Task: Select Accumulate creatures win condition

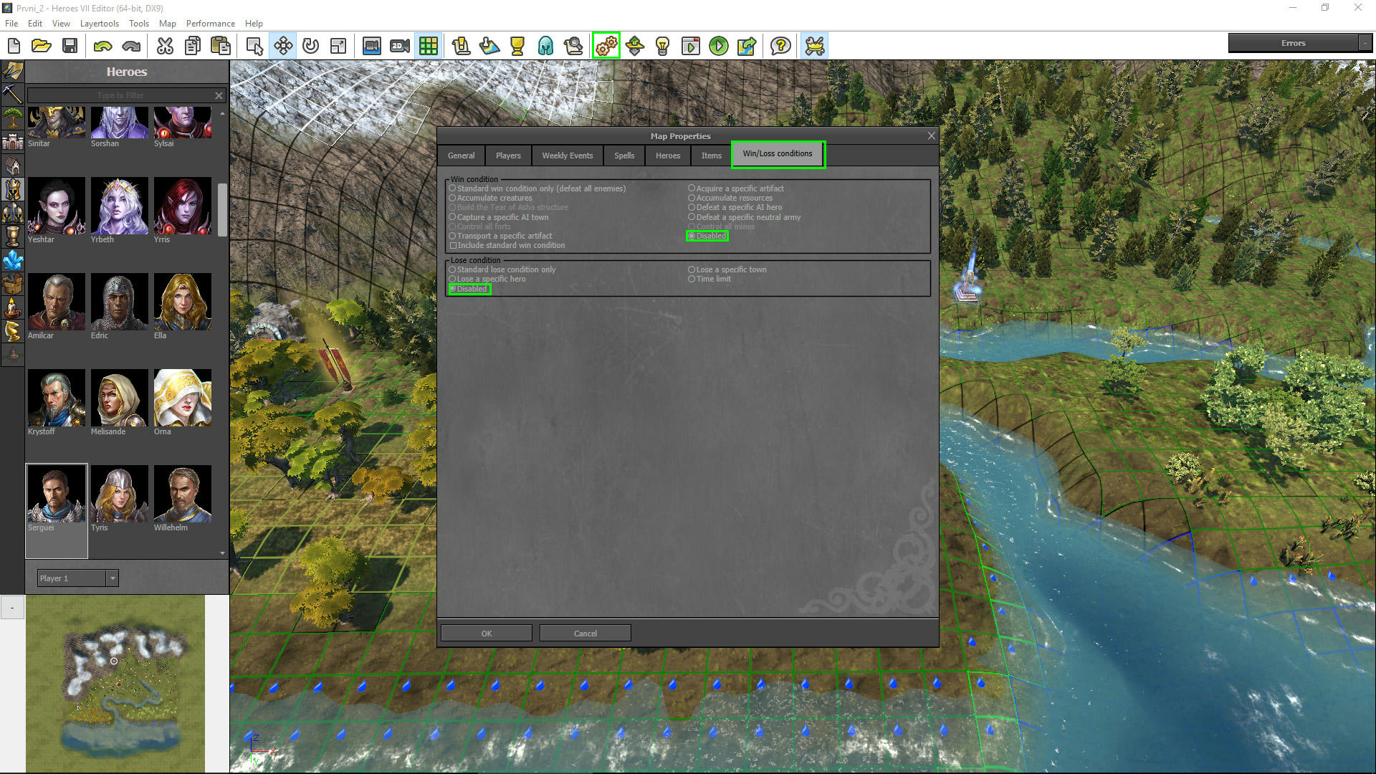Action: [x=490, y=198]
